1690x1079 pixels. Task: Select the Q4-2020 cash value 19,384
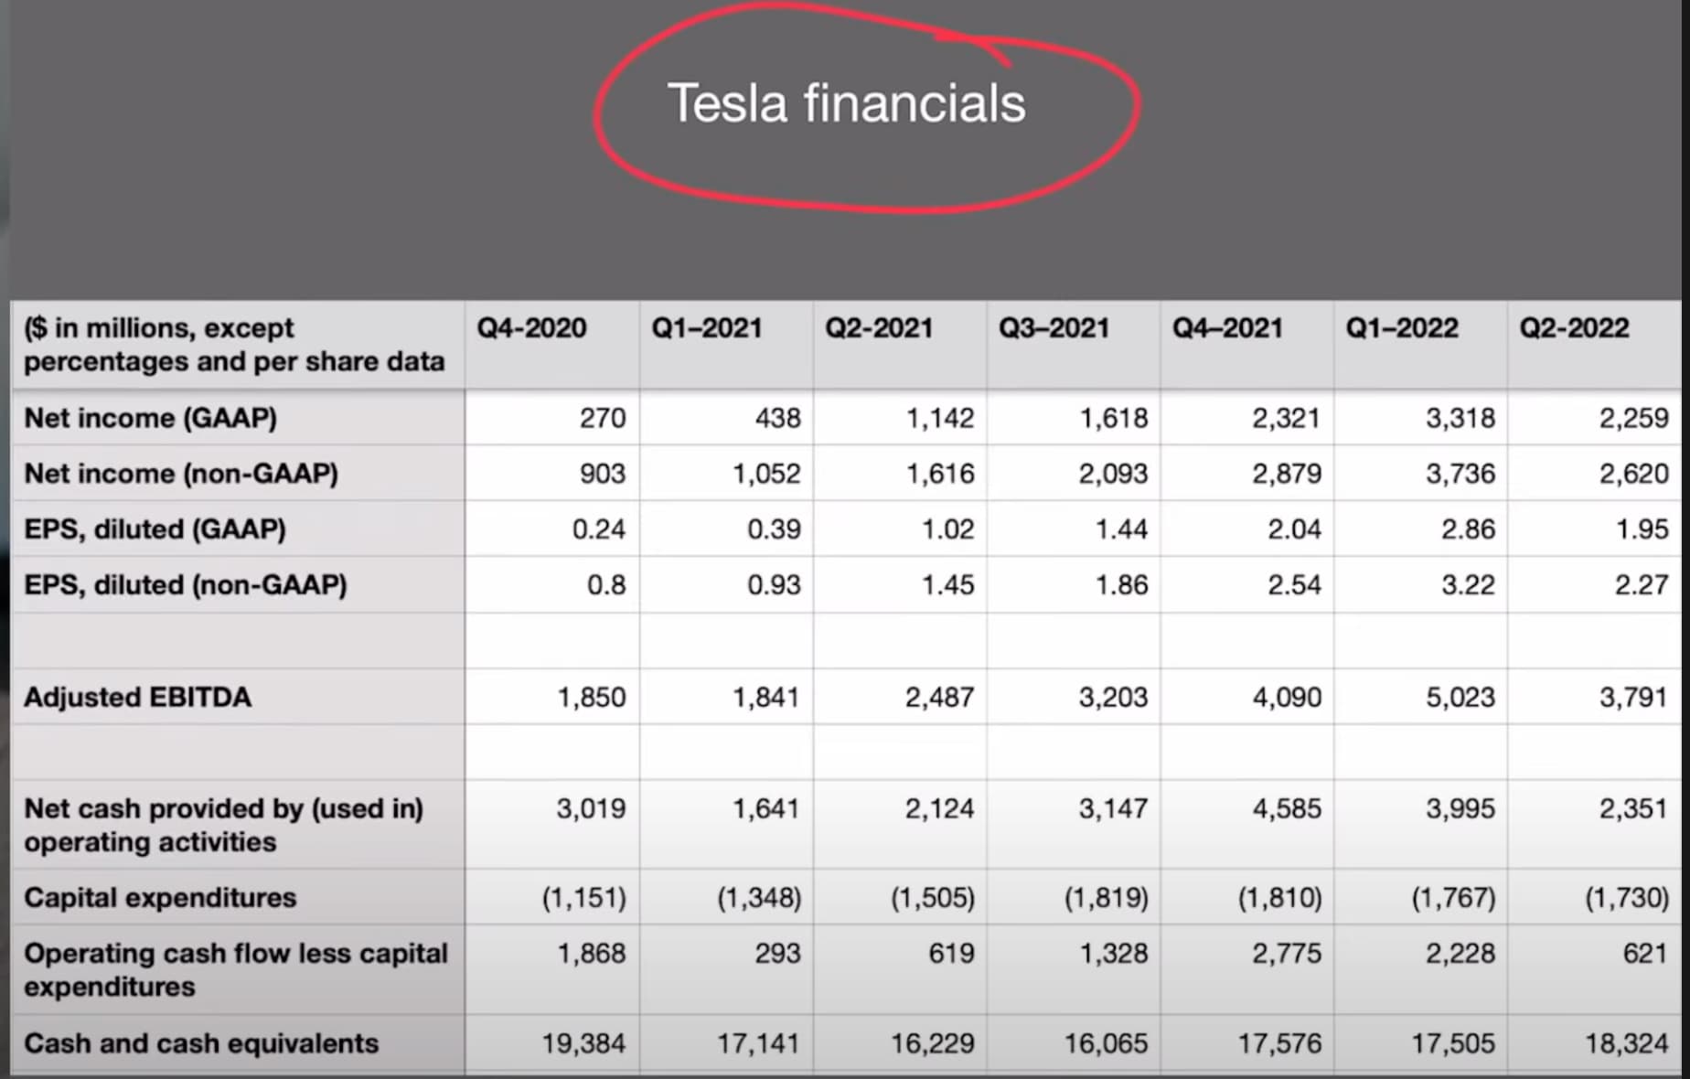583,1043
